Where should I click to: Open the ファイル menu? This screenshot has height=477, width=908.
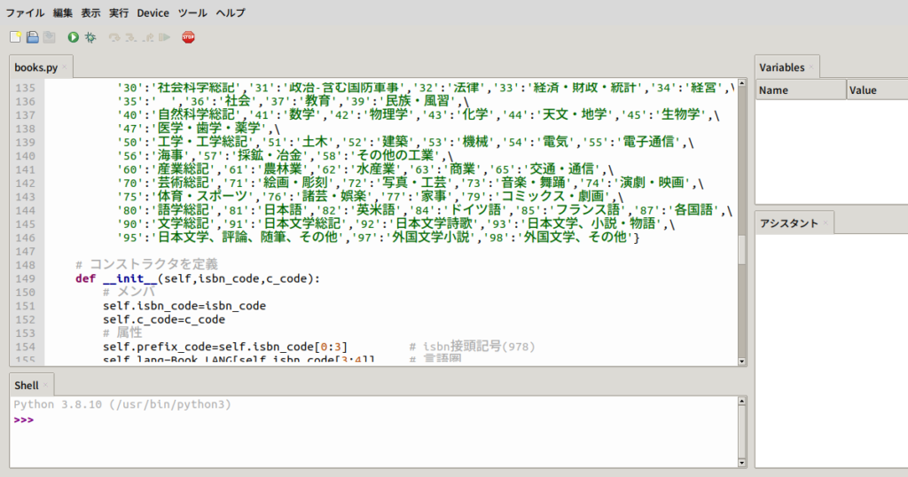pyautogui.click(x=25, y=13)
